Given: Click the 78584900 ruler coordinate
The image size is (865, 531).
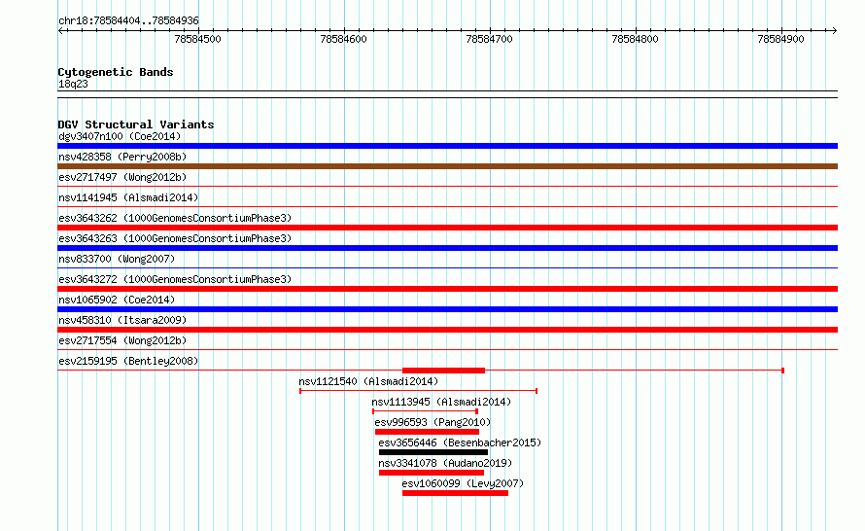Looking at the screenshot, I should pos(780,39).
